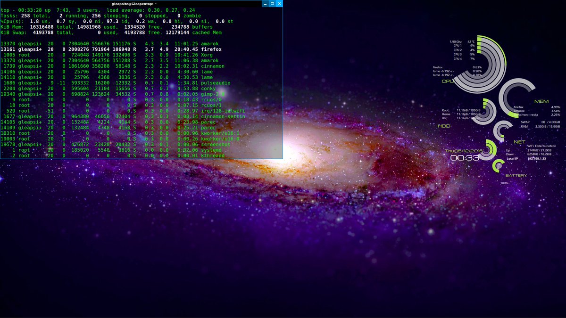
Task: Click '12179144 cached Mem' value in top
Action: [x=194, y=33]
